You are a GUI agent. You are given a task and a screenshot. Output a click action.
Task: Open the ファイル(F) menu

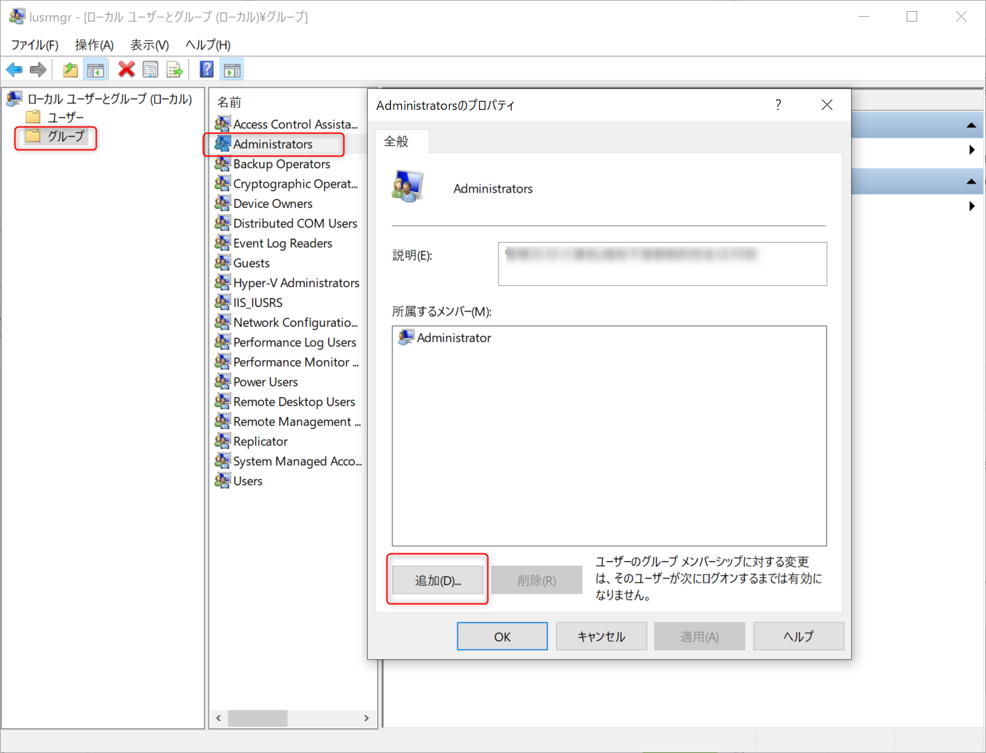[35, 45]
